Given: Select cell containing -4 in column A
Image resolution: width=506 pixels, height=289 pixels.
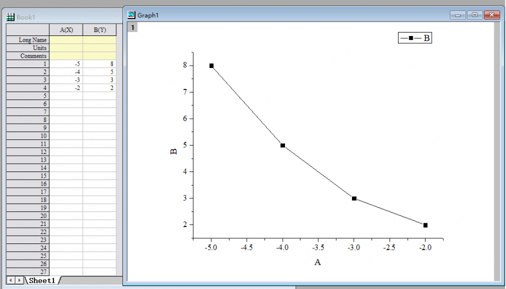Looking at the screenshot, I should (66, 72).
